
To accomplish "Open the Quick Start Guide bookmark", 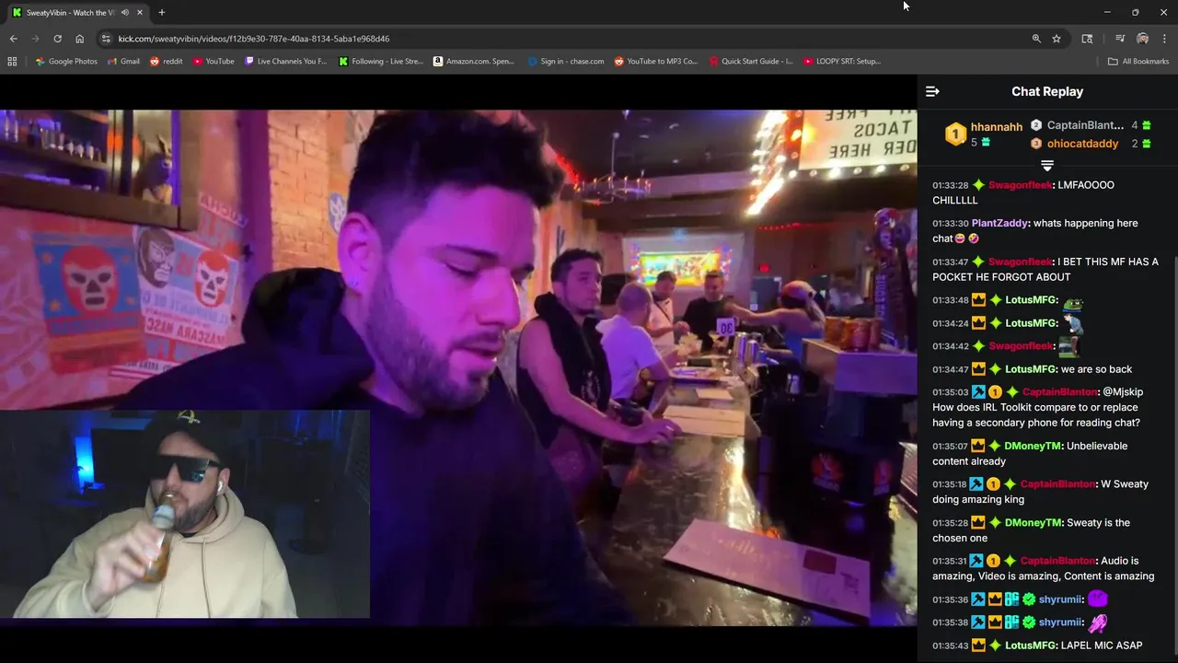I will [x=750, y=62].
